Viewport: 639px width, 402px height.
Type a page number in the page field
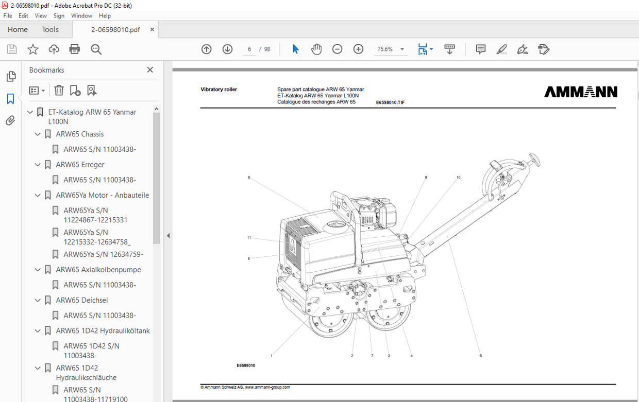coord(249,49)
